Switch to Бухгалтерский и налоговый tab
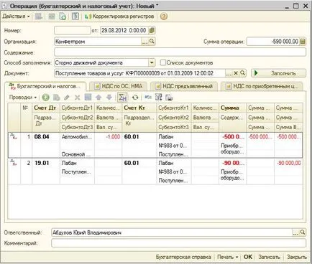The width and height of the screenshot is (312, 264). pos(45,87)
